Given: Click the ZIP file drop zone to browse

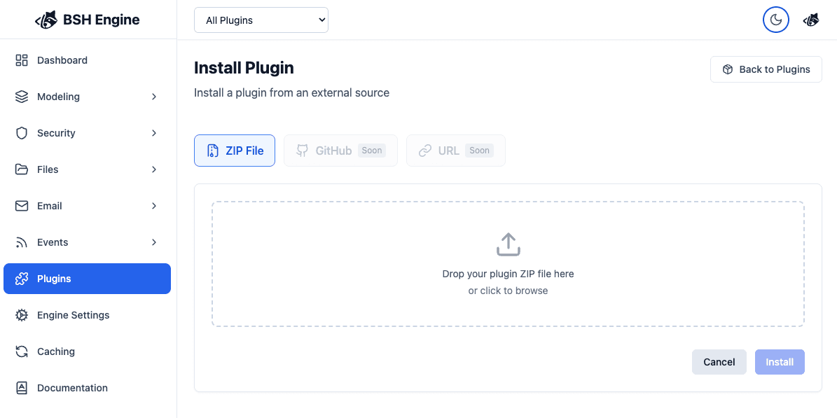Looking at the screenshot, I should pyautogui.click(x=508, y=263).
